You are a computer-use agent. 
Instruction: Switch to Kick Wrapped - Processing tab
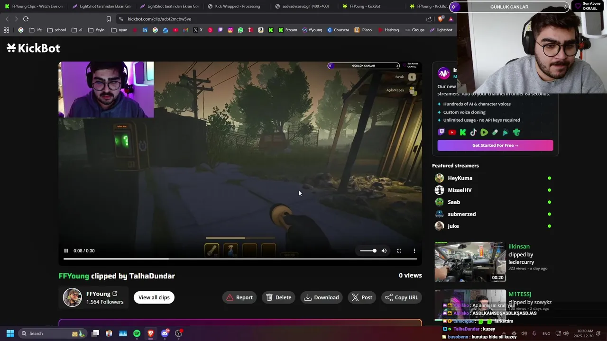tap(236, 6)
